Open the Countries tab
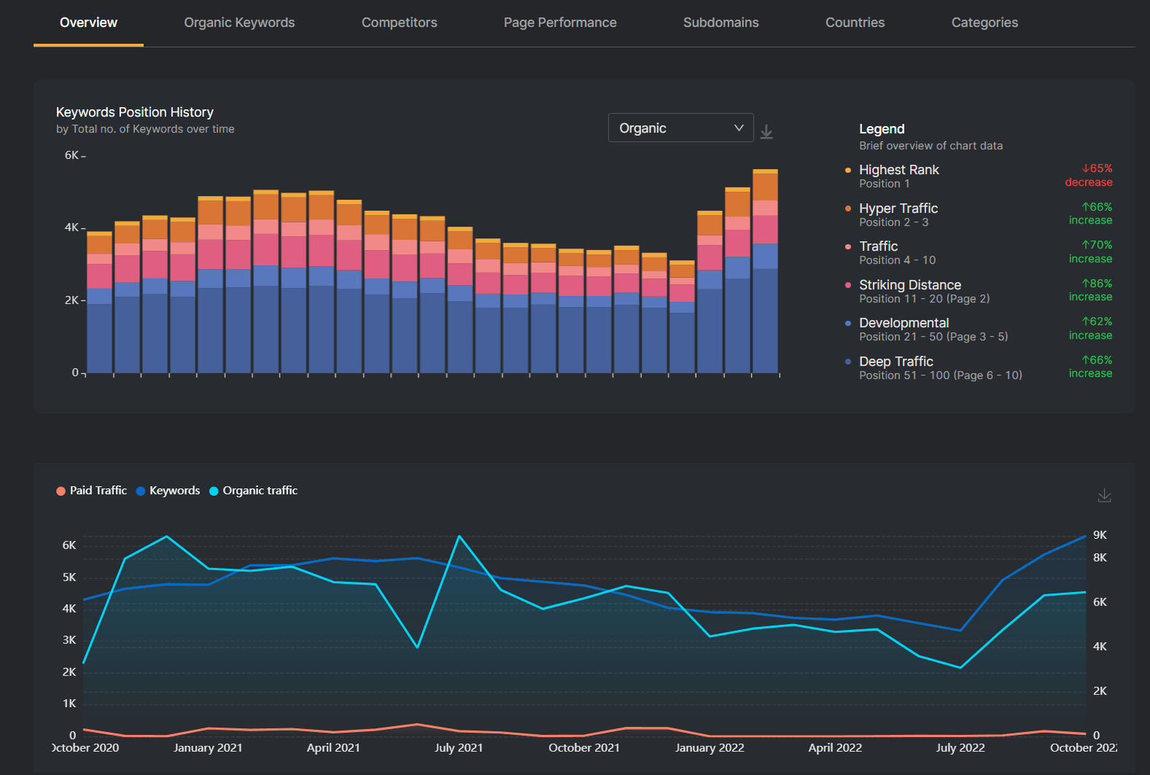Screen dimensions: 1150x775 tap(855, 23)
